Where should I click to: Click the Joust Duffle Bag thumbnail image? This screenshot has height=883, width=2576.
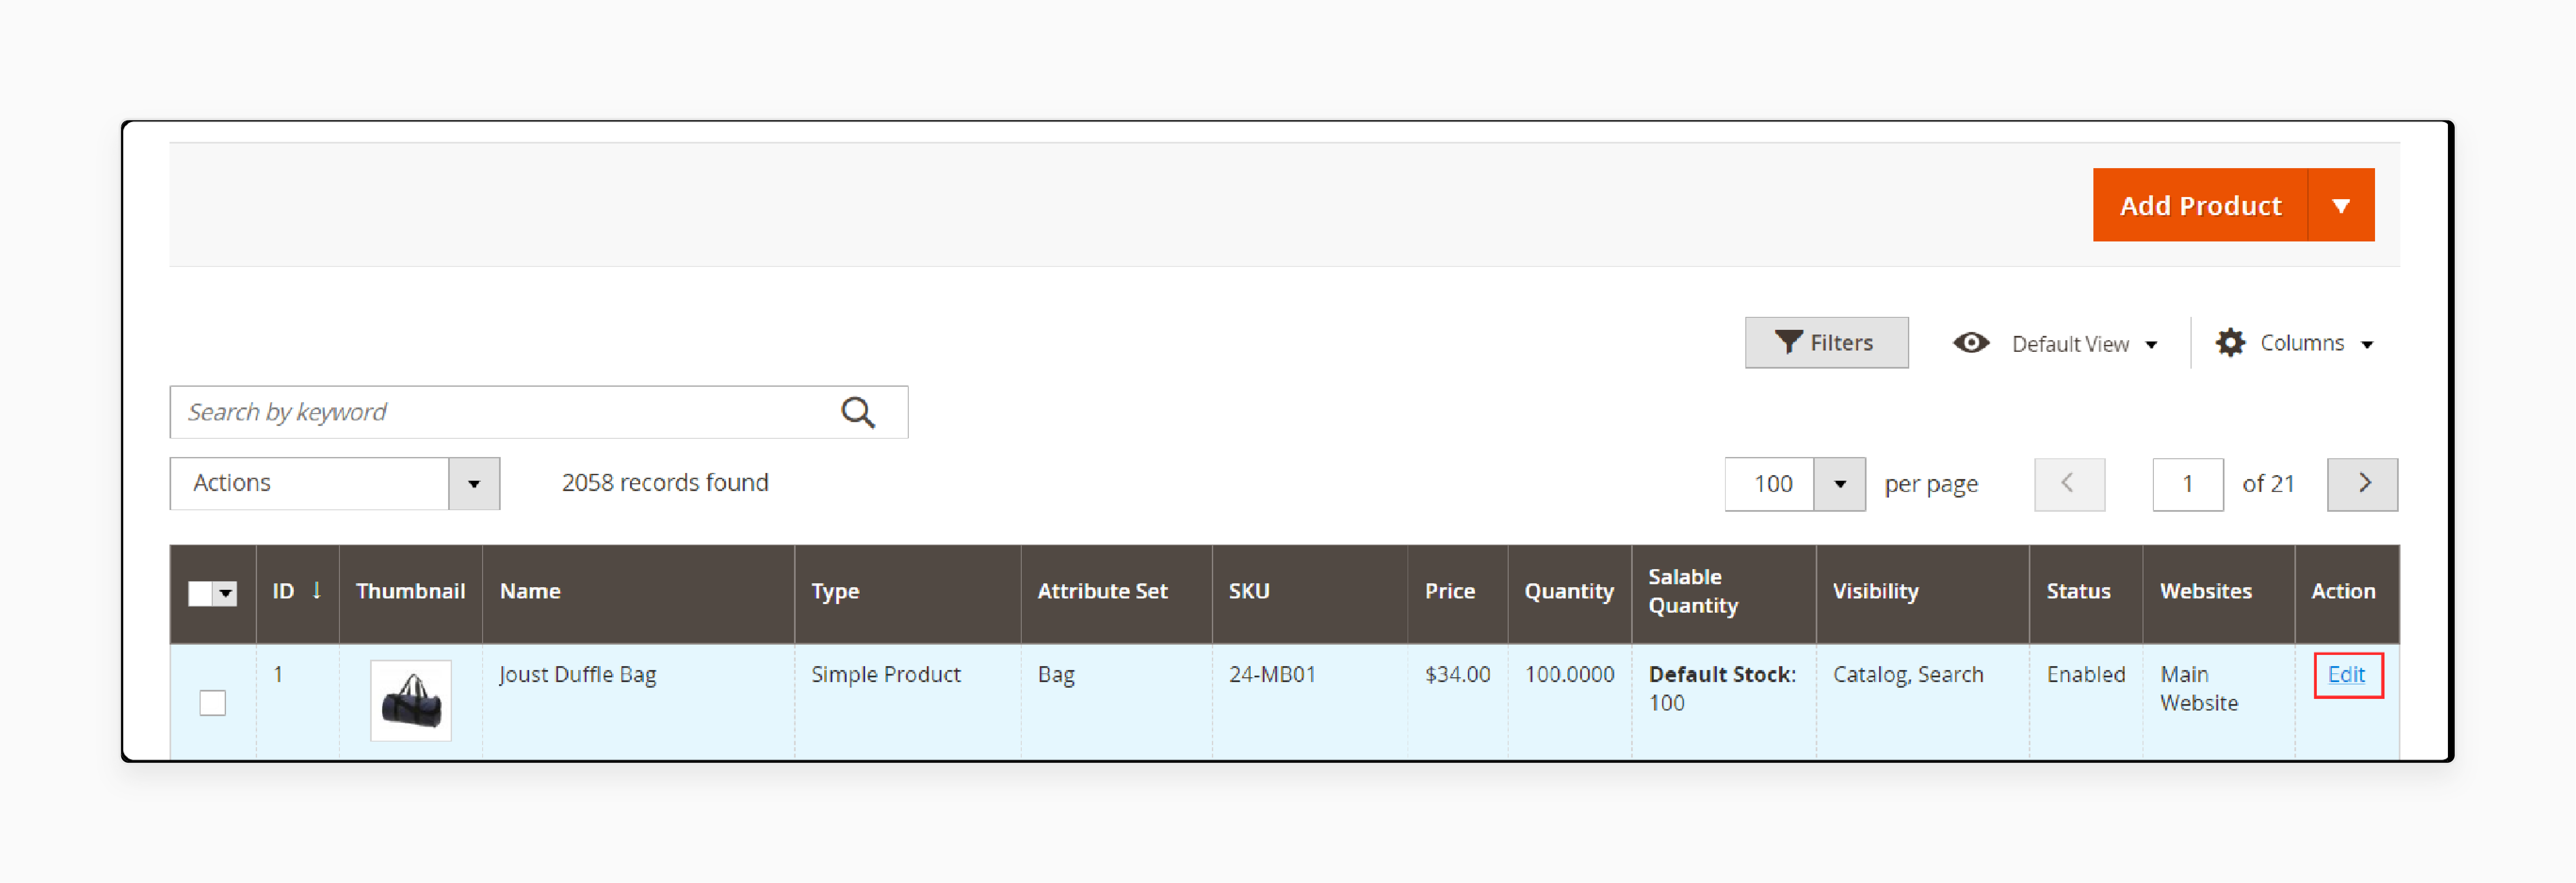pyautogui.click(x=411, y=700)
